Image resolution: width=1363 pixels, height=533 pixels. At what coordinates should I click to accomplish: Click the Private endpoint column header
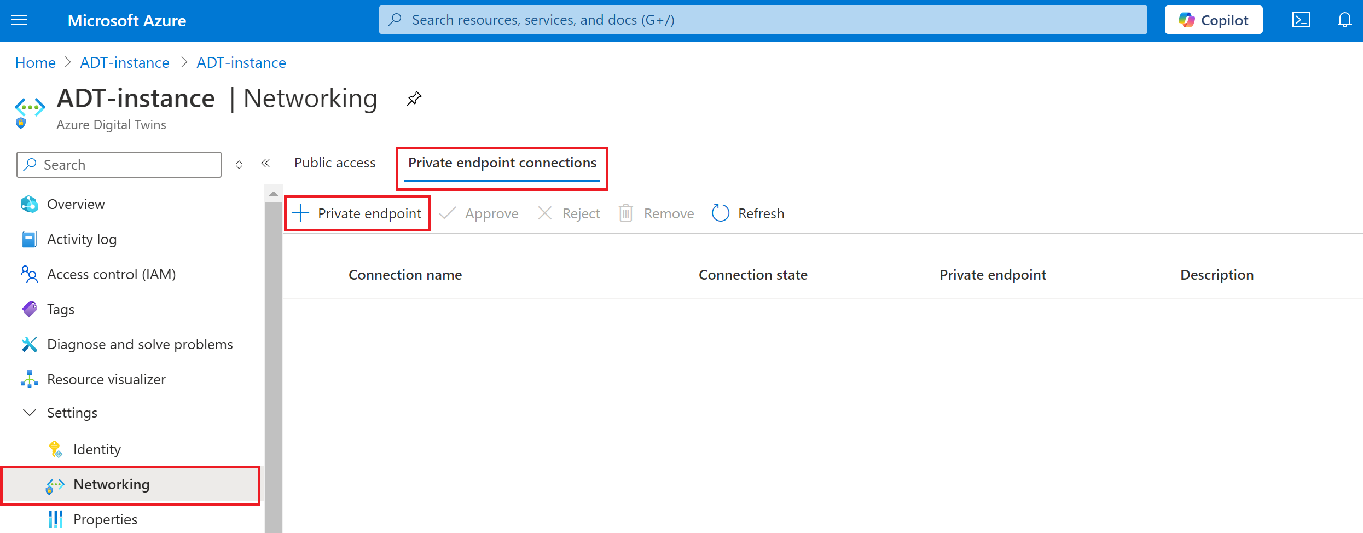point(993,275)
